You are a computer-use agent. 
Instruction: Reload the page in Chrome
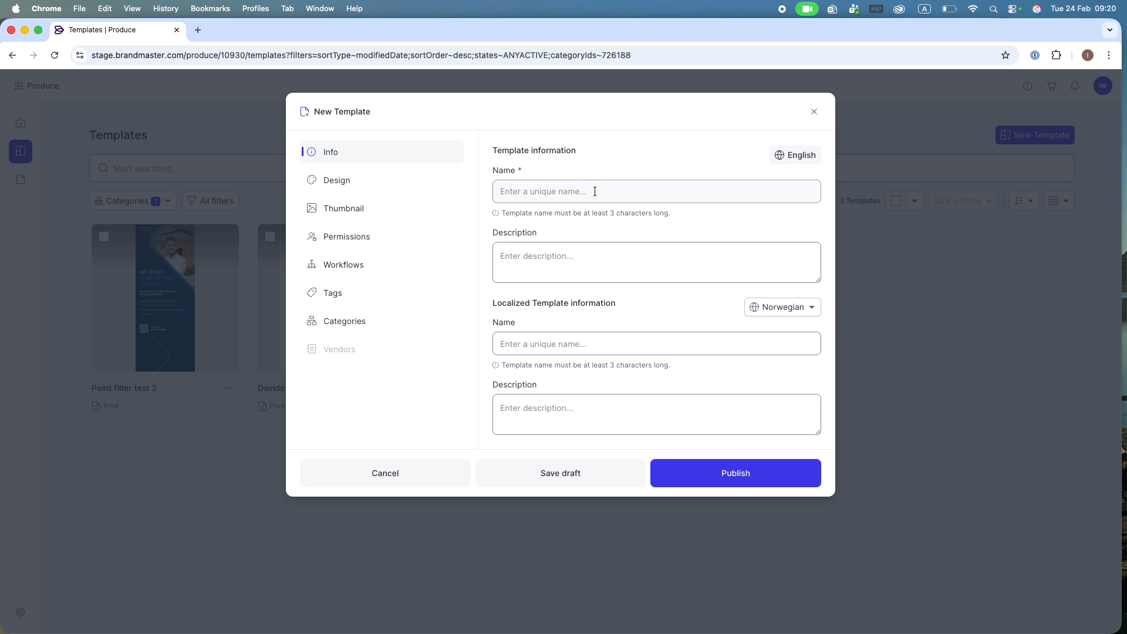point(55,55)
